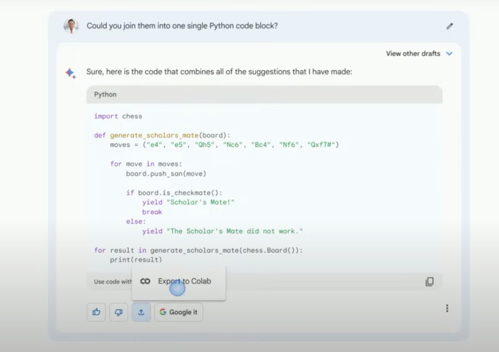Screen dimensions: 499x352
Task: Copy code using the copy icon
Action: [430, 281]
